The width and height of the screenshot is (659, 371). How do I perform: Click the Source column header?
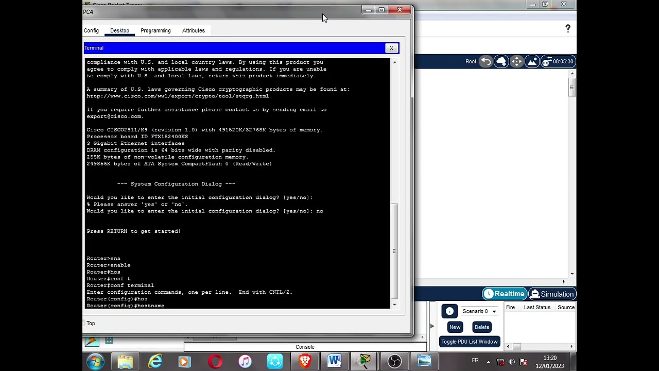click(x=566, y=308)
